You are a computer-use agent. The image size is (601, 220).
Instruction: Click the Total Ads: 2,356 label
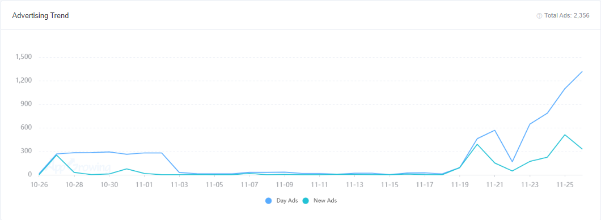(x=568, y=16)
